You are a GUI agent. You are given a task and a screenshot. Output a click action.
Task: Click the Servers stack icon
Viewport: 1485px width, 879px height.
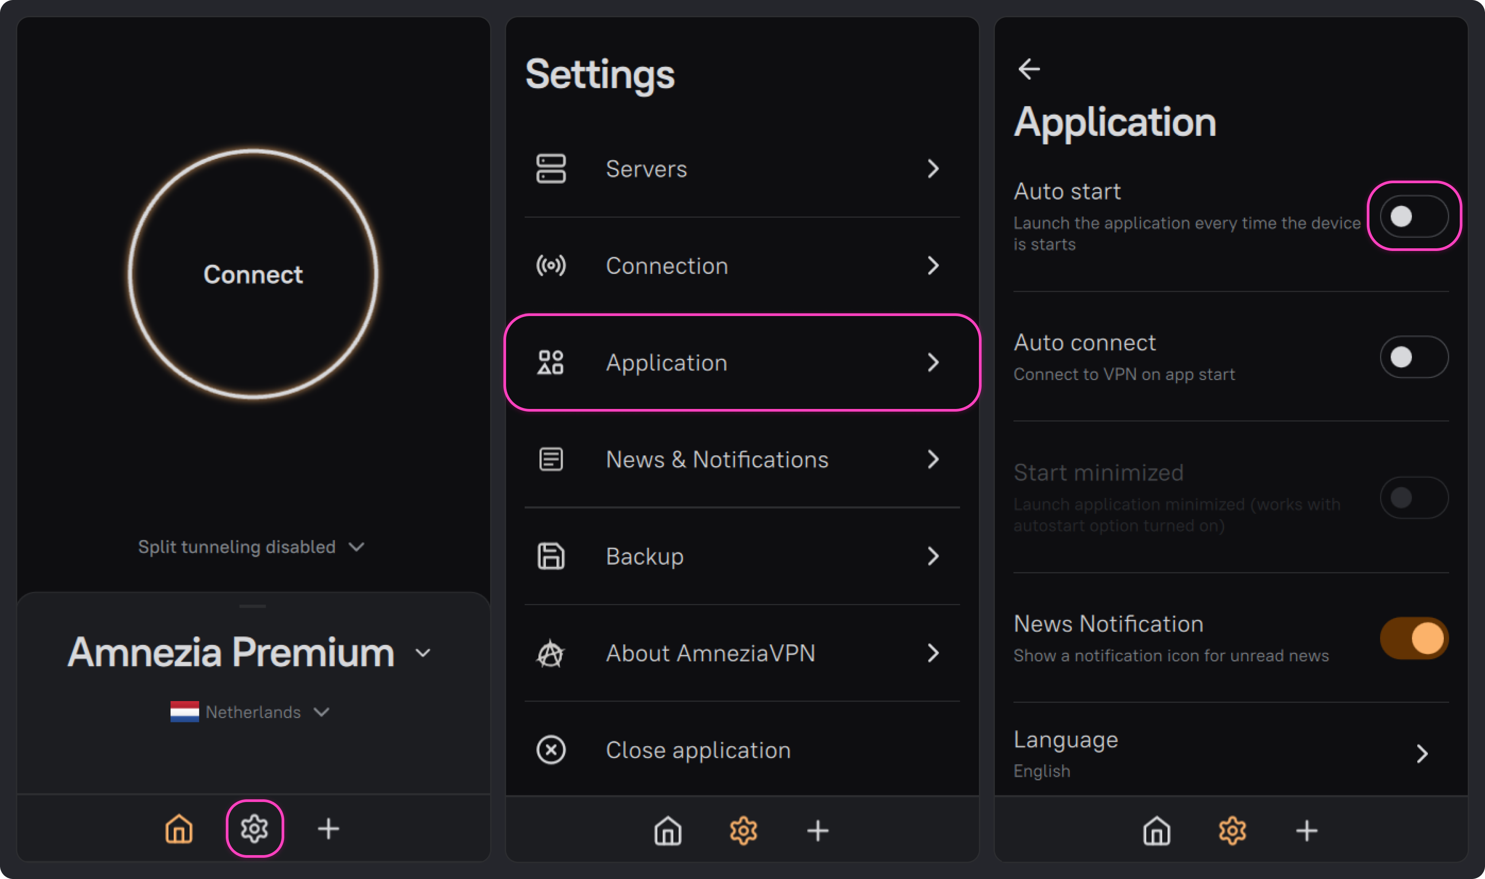click(551, 169)
